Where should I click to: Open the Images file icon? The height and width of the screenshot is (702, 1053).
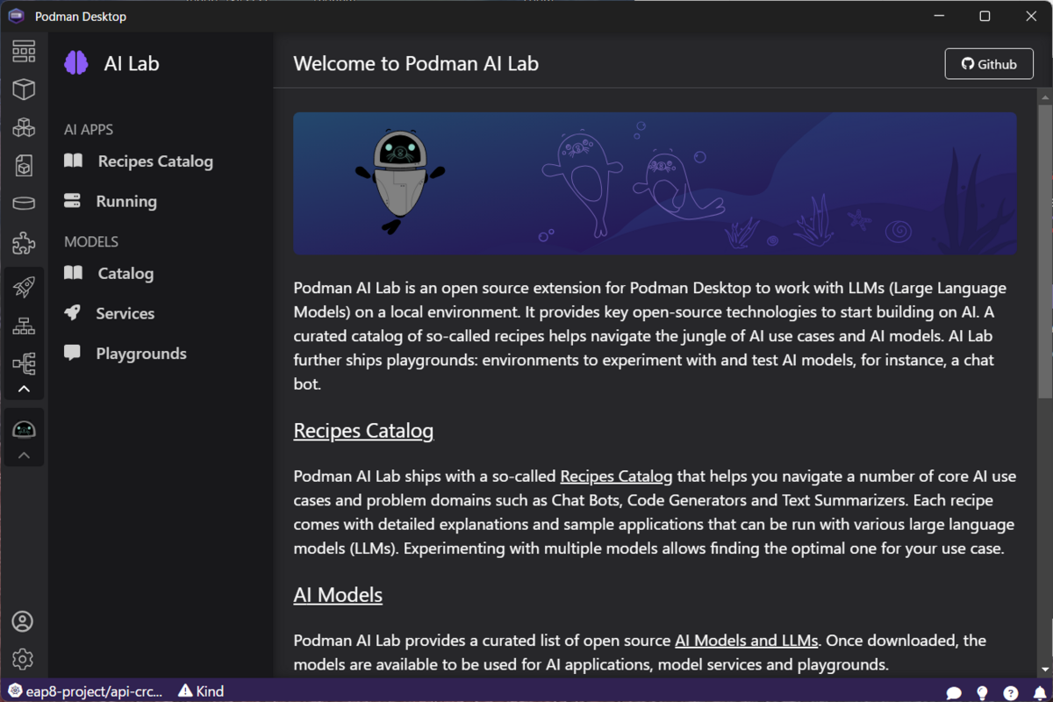pyautogui.click(x=24, y=165)
